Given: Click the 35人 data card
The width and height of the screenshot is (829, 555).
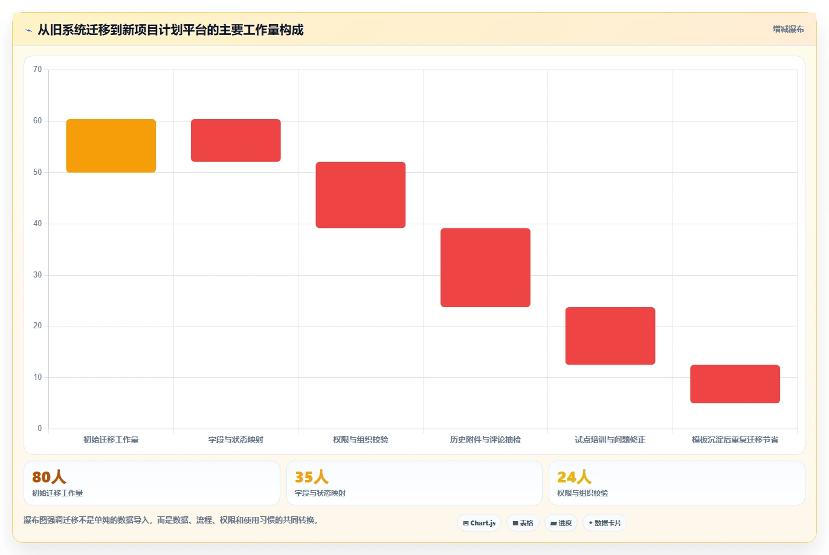Looking at the screenshot, I should (x=414, y=483).
